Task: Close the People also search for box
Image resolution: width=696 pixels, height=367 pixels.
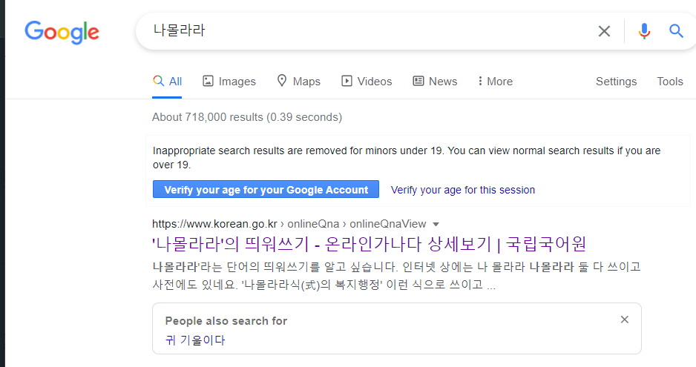Action: click(x=624, y=320)
